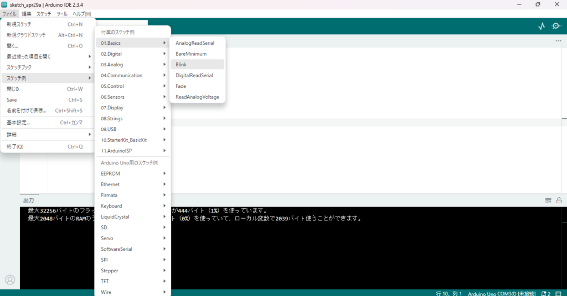The image size is (567, 296).
Task: Open the user account profile icon
Action: click(x=10, y=280)
